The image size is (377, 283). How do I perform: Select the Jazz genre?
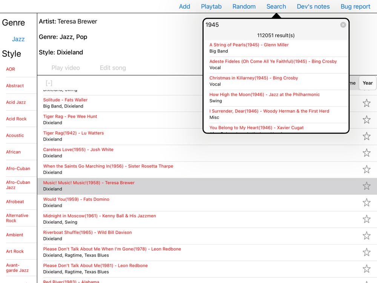pyautogui.click(x=18, y=39)
